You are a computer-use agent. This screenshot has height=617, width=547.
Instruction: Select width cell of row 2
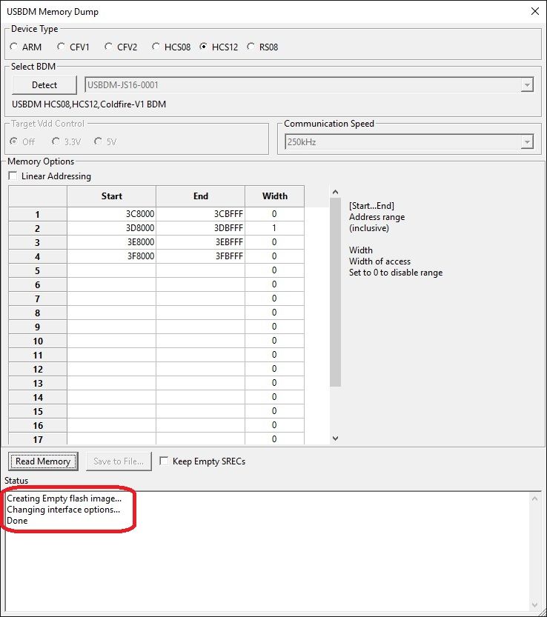(x=274, y=228)
